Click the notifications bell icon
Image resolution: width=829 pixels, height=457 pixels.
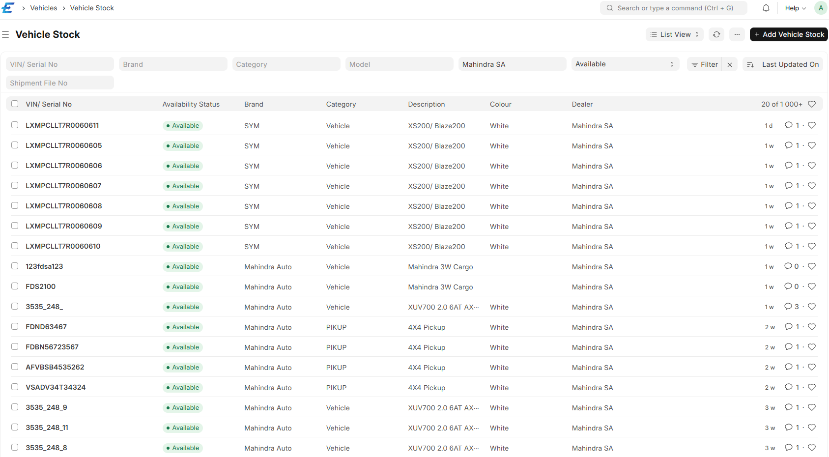click(766, 8)
